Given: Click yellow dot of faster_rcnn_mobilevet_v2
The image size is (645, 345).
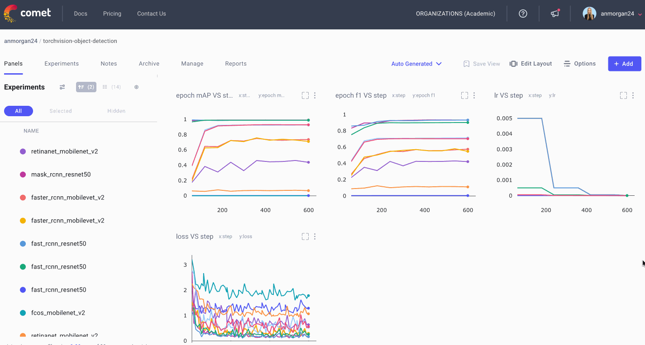Looking at the screenshot, I should [x=23, y=221].
